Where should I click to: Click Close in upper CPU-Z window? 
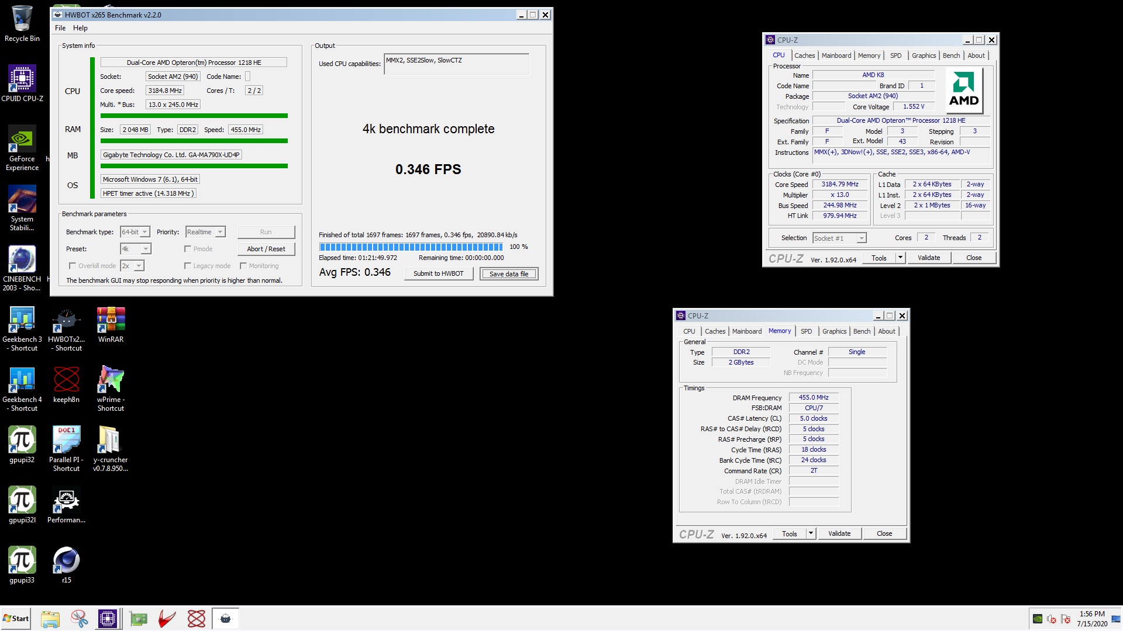pos(974,258)
